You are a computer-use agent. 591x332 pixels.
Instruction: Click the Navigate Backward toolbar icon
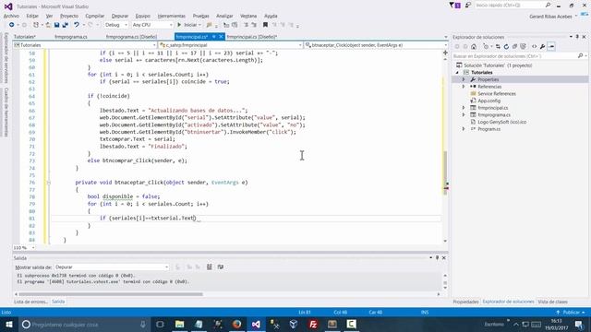[12, 25]
